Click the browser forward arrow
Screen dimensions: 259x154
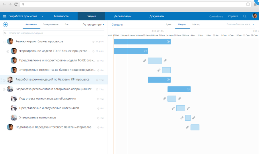(x=10, y=4)
